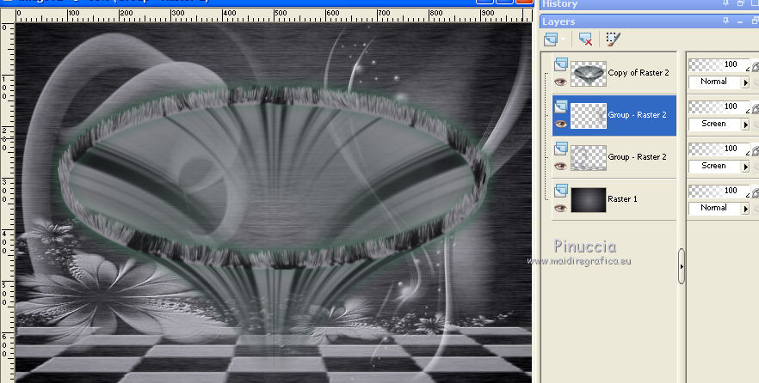Adjust opacity slider for Raster 1
The image size is (759, 383).
click(719, 191)
